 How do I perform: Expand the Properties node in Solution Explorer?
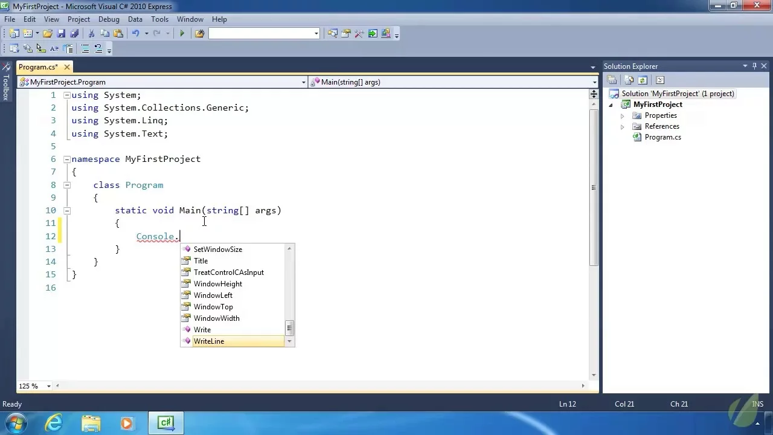tap(623, 115)
